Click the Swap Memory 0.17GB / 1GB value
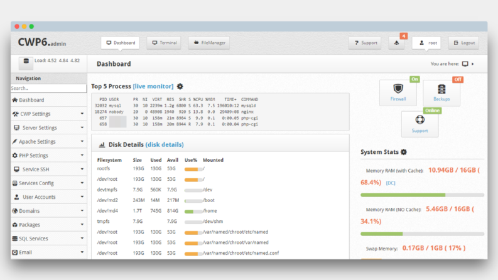The image size is (498, 280). 434,248
